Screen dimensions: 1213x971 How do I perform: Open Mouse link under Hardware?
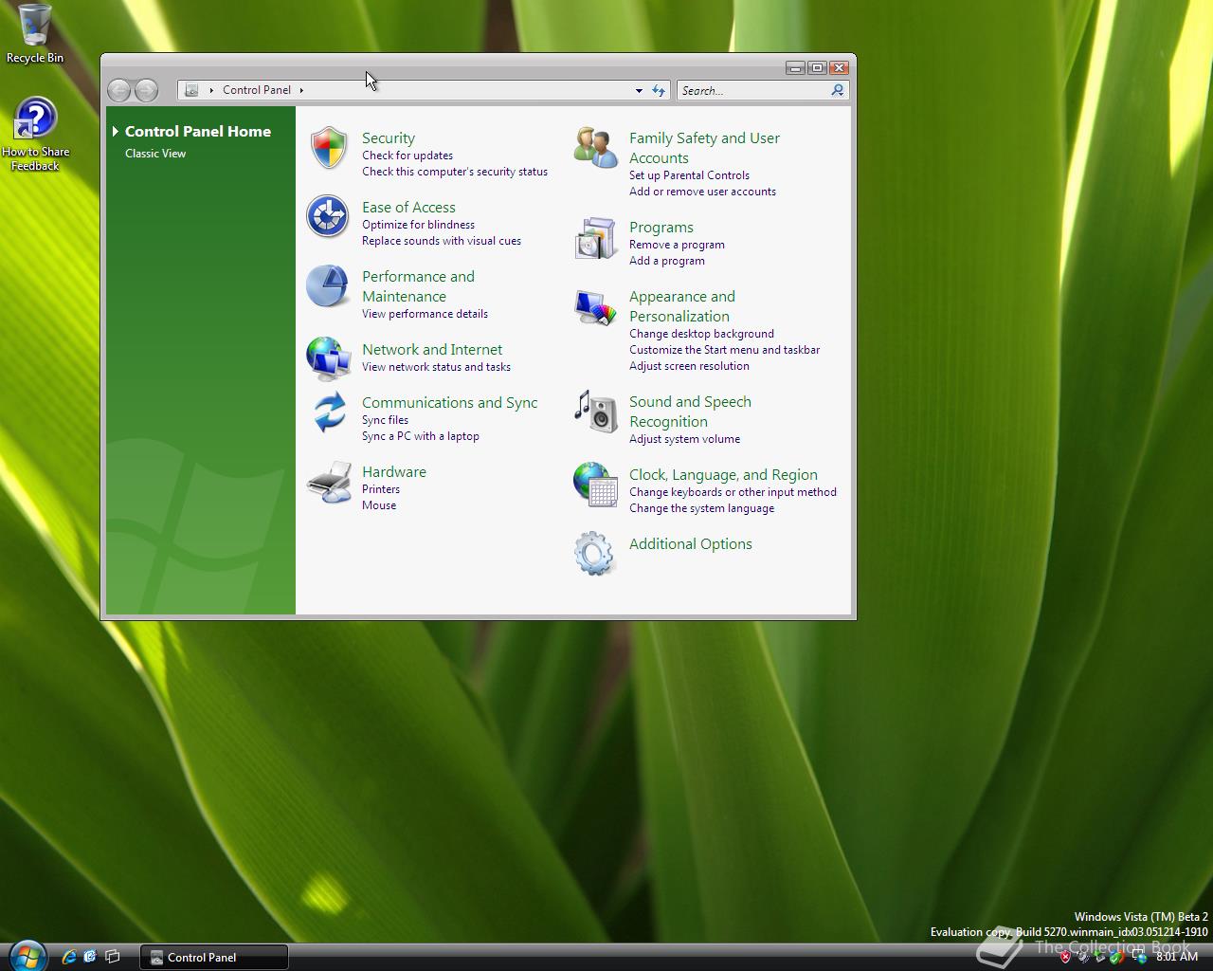[x=379, y=505]
